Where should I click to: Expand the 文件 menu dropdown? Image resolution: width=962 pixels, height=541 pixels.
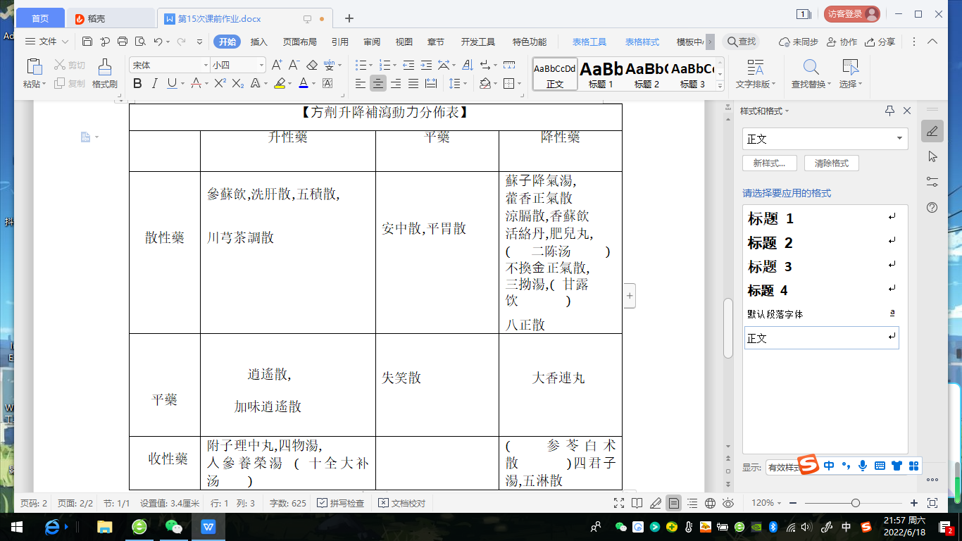pyautogui.click(x=47, y=42)
